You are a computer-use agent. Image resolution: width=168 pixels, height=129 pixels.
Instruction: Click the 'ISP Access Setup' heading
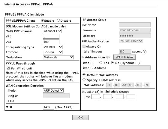pyautogui.click(x=94, y=20)
